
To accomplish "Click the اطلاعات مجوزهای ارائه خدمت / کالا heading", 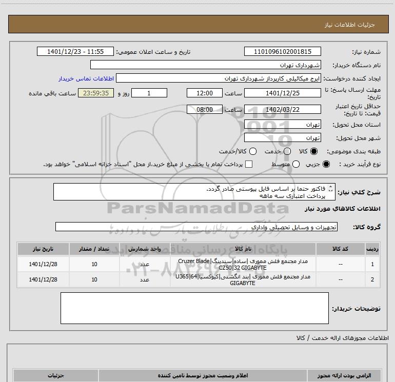I will point(342,338).
